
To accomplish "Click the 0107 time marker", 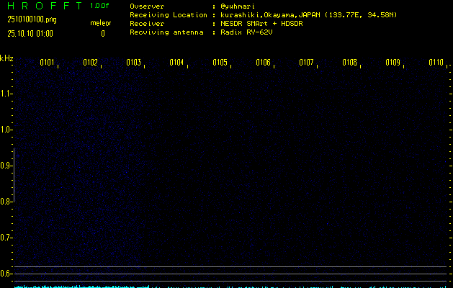I will coord(306,63).
